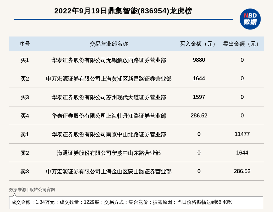Viewport: 273px width, 212px height.
Task: Click the 交易营业部名称 column header
Action: coord(109,44)
